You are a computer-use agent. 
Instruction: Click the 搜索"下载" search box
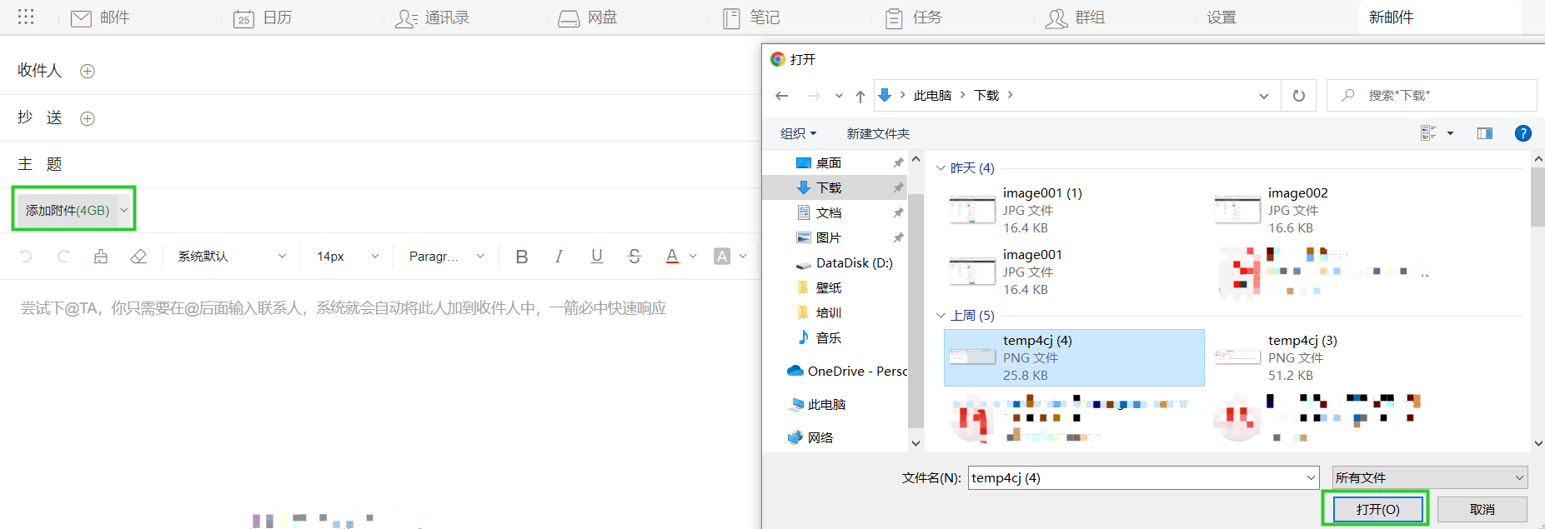click(x=1432, y=96)
